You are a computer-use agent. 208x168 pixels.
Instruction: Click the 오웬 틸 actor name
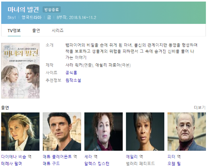(x=174, y=164)
